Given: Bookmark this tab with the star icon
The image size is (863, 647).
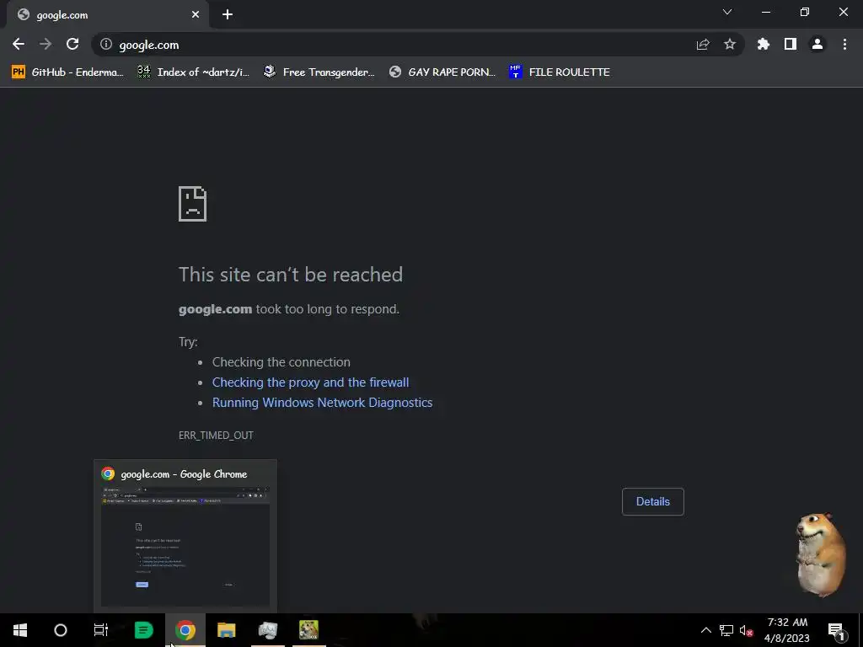Looking at the screenshot, I should [730, 44].
